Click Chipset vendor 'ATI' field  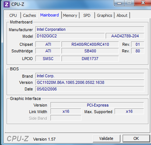[x=48, y=44]
